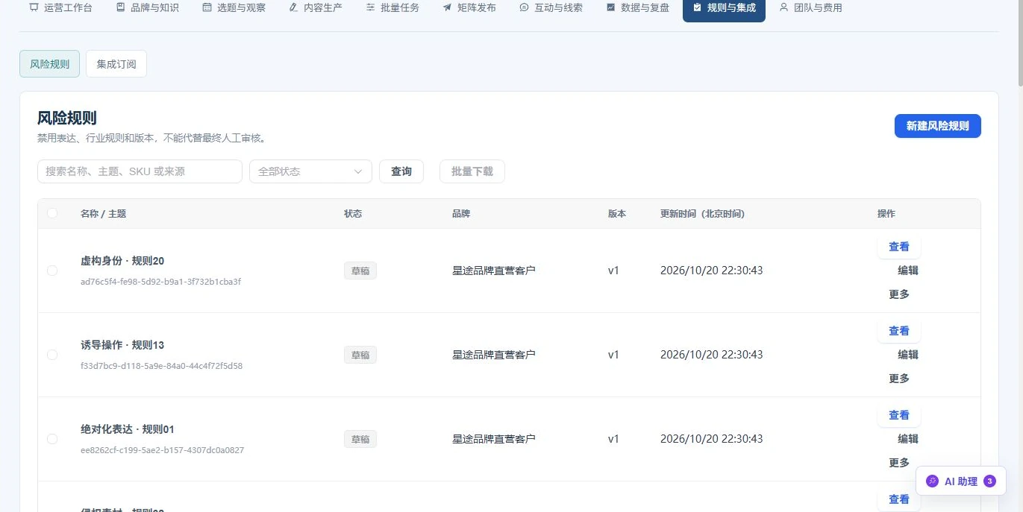Click the 草稿 tag of 绝对化表达 · 规则01
This screenshot has width=1023, height=512.
pos(360,439)
